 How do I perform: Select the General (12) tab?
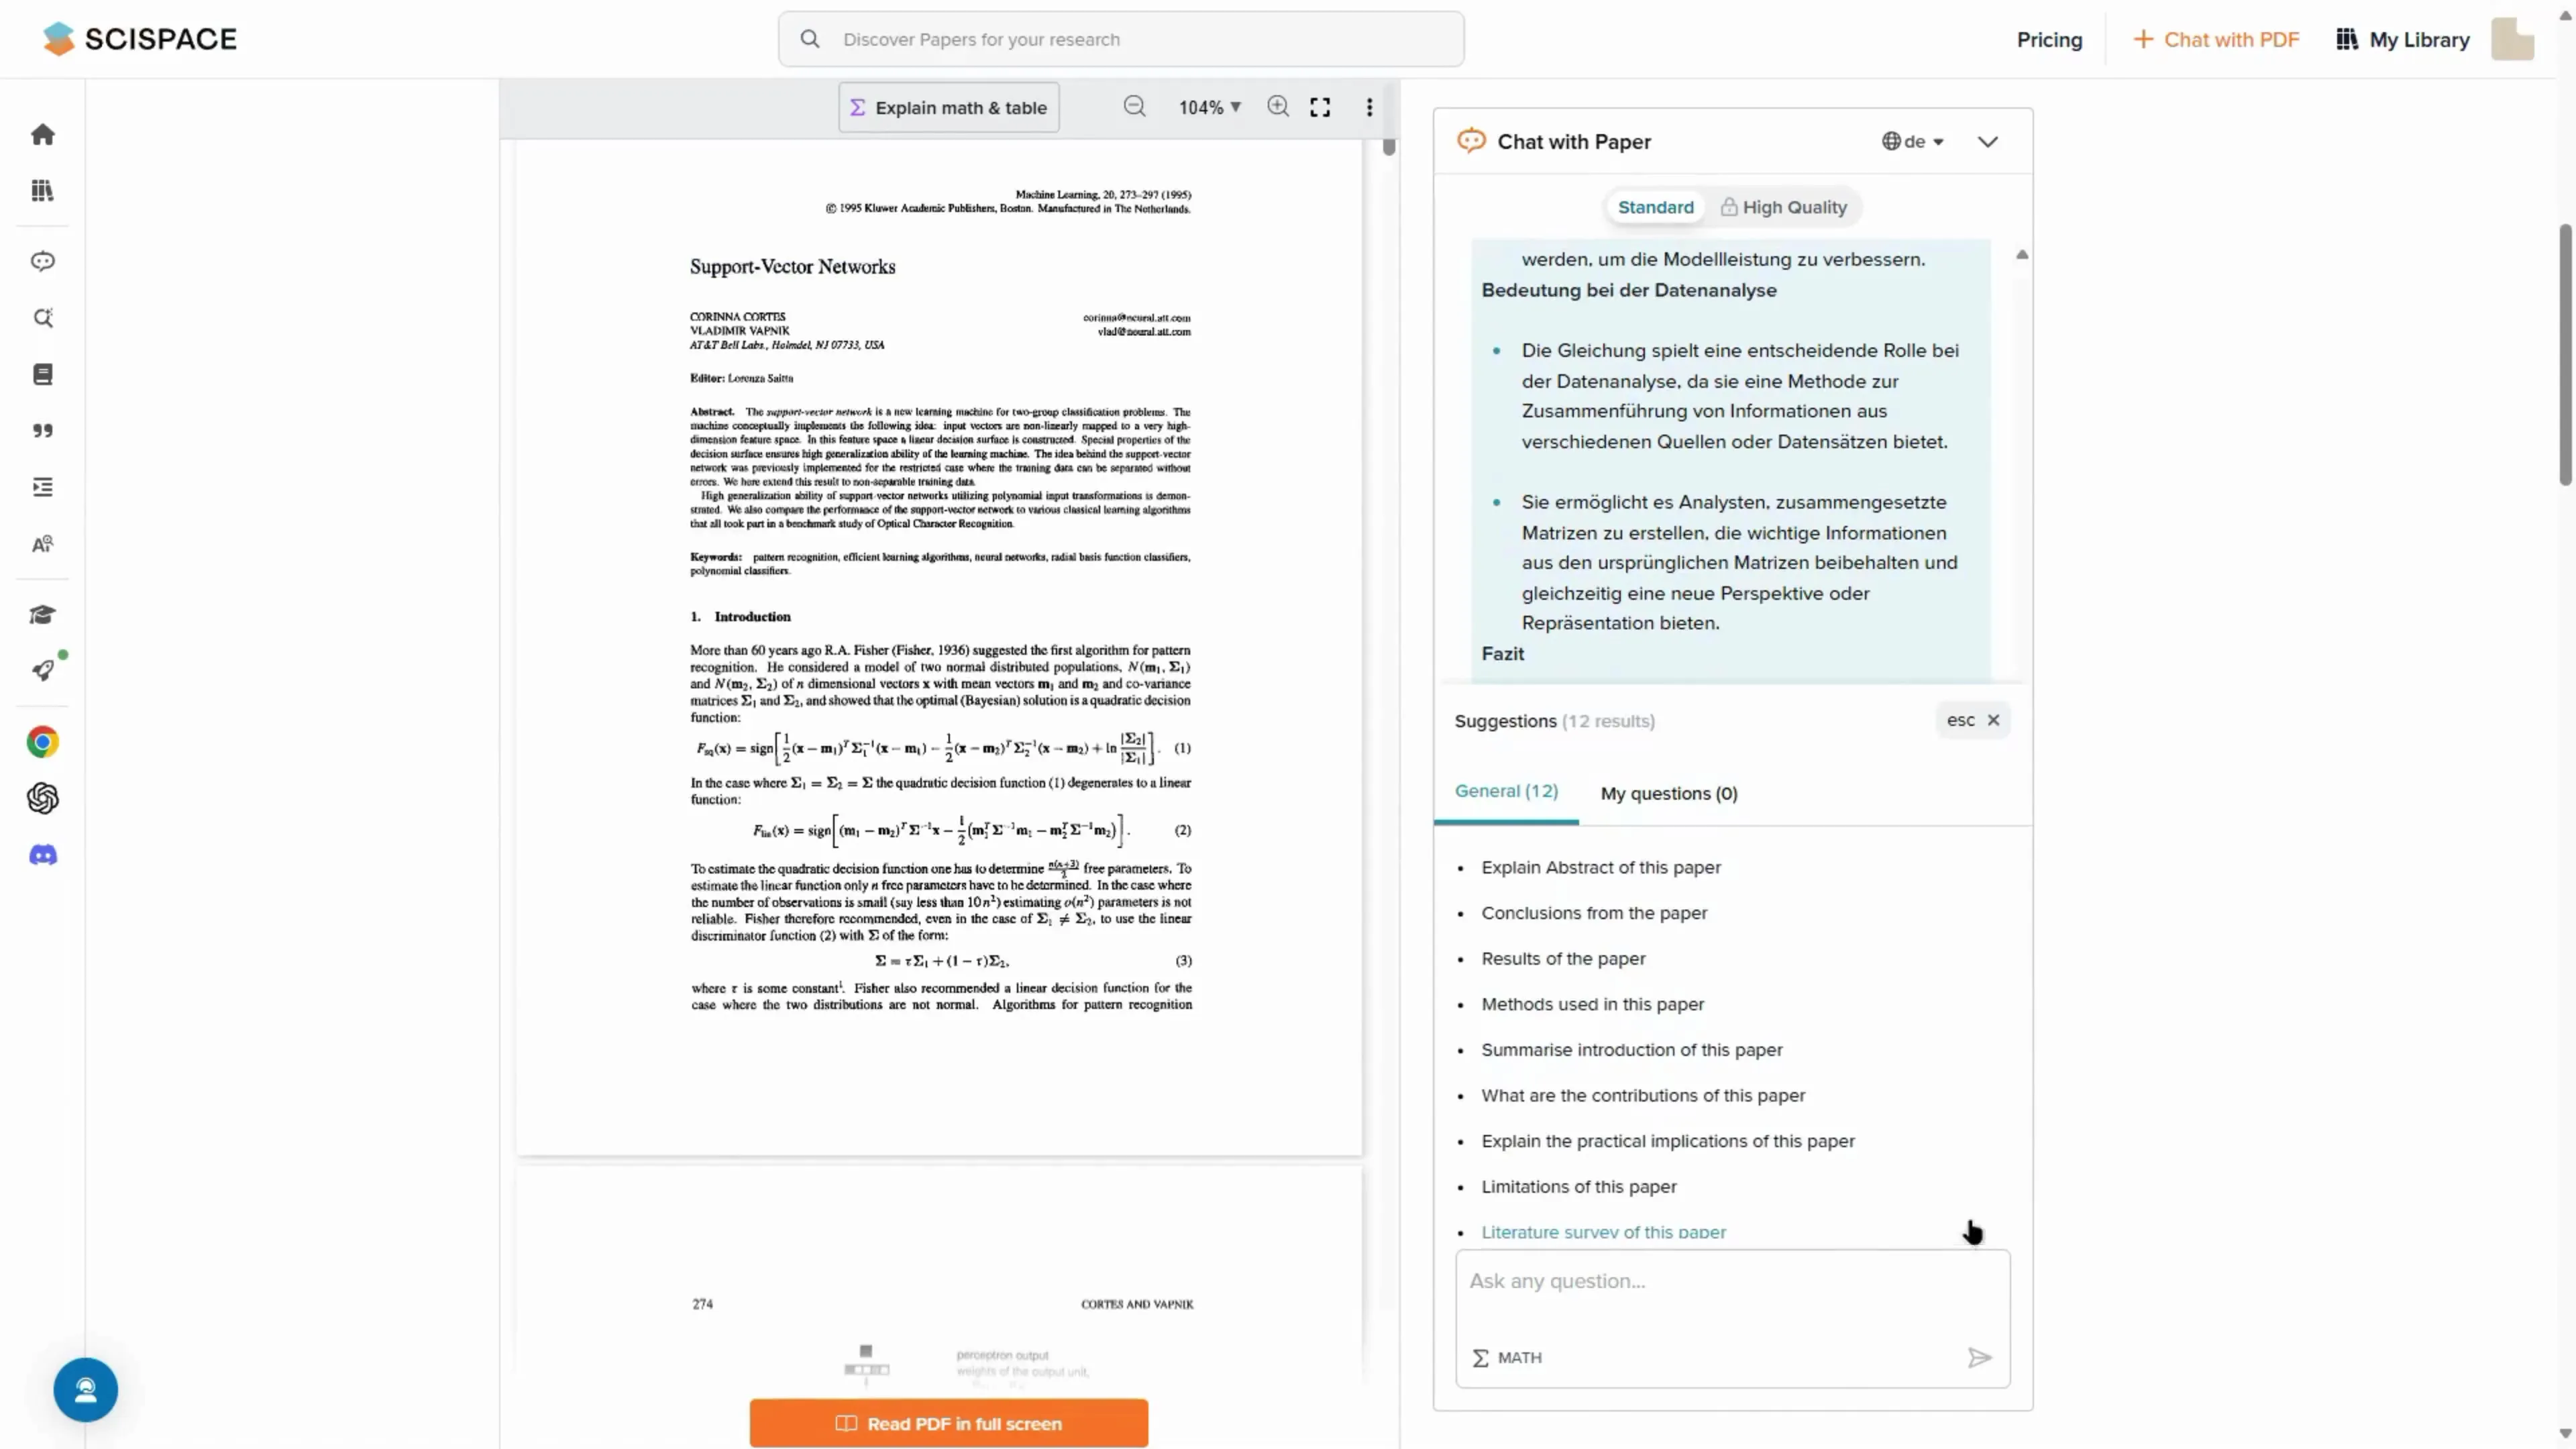click(x=1505, y=791)
